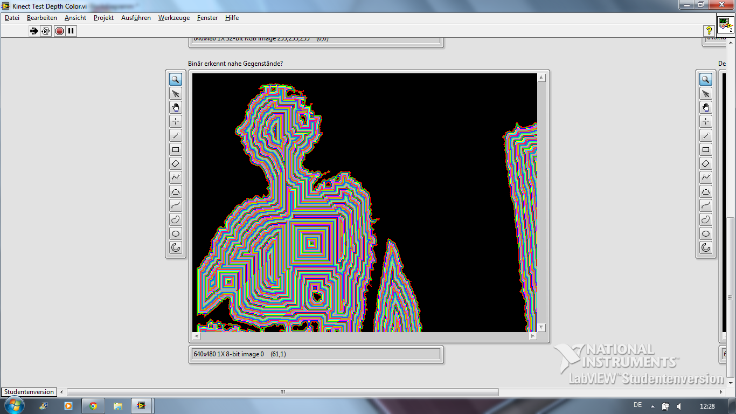Open the Werkzeuge menu
Screen dimensions: 736x414
174,18
